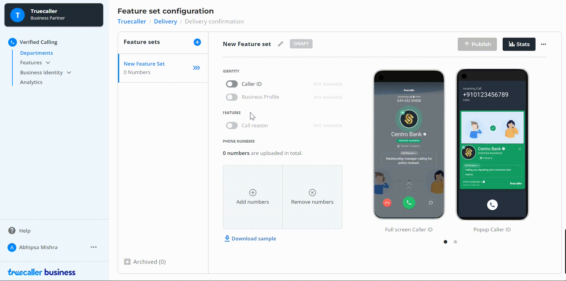This screenshot has height=281, width=566.
Task: Open the options menu next to Abhipsa Mishra
Action: tap(94, 247)
